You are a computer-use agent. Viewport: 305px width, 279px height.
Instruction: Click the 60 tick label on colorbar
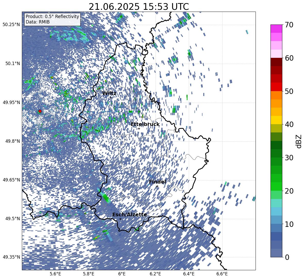click(x=289, y=58)
